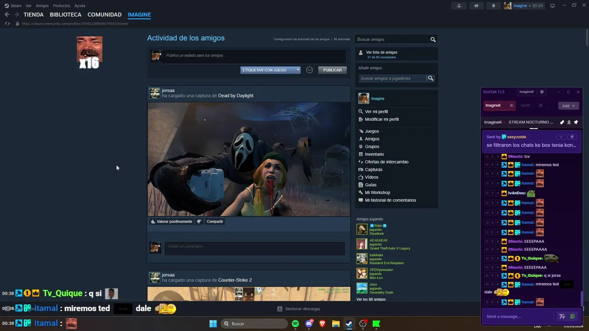Screen dimensions: 589x331
Task: Open the emoticon picker next to Publicar
Action: click(310, 70)
